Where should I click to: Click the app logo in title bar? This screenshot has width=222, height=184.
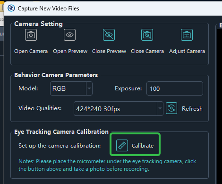[x=11, y=8]
